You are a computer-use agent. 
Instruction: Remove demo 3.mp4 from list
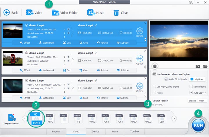pos(145,78)
